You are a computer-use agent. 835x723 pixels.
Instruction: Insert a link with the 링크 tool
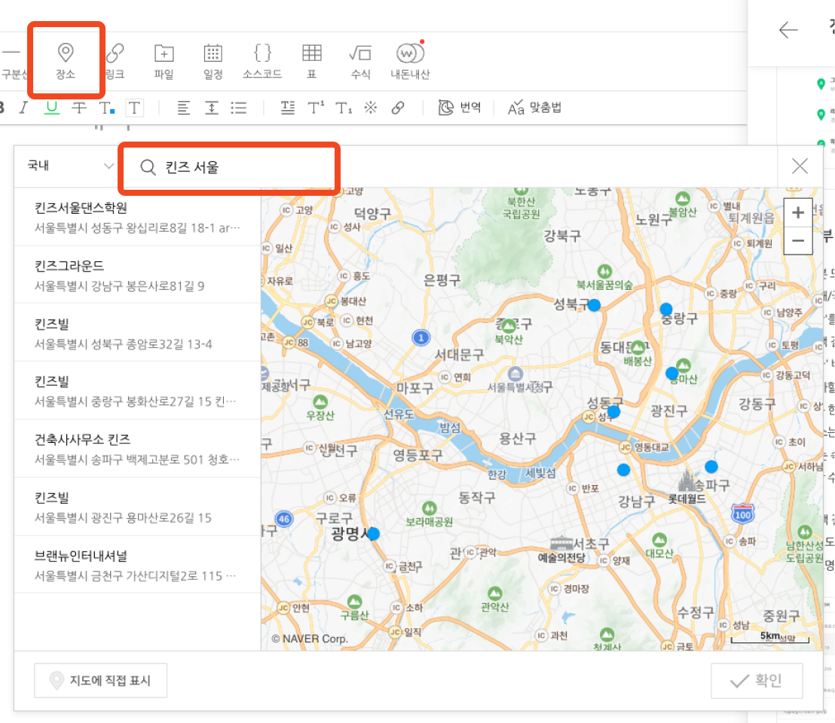pyautogui.click(x=115, y=61)
